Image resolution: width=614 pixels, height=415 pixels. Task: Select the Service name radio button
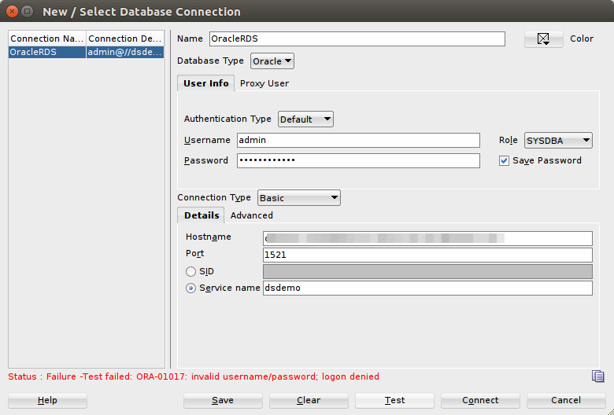[190, 288]
